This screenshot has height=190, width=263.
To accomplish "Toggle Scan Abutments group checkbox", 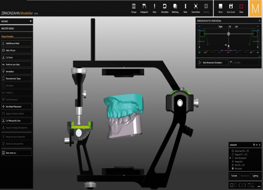I will click(x=233, y=158).
